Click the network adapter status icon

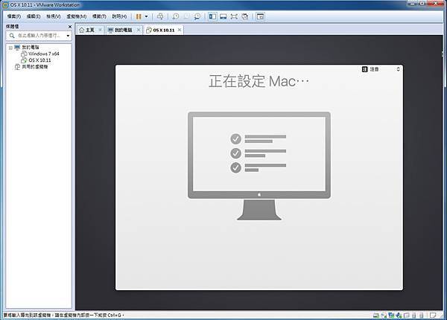[391, 315]
